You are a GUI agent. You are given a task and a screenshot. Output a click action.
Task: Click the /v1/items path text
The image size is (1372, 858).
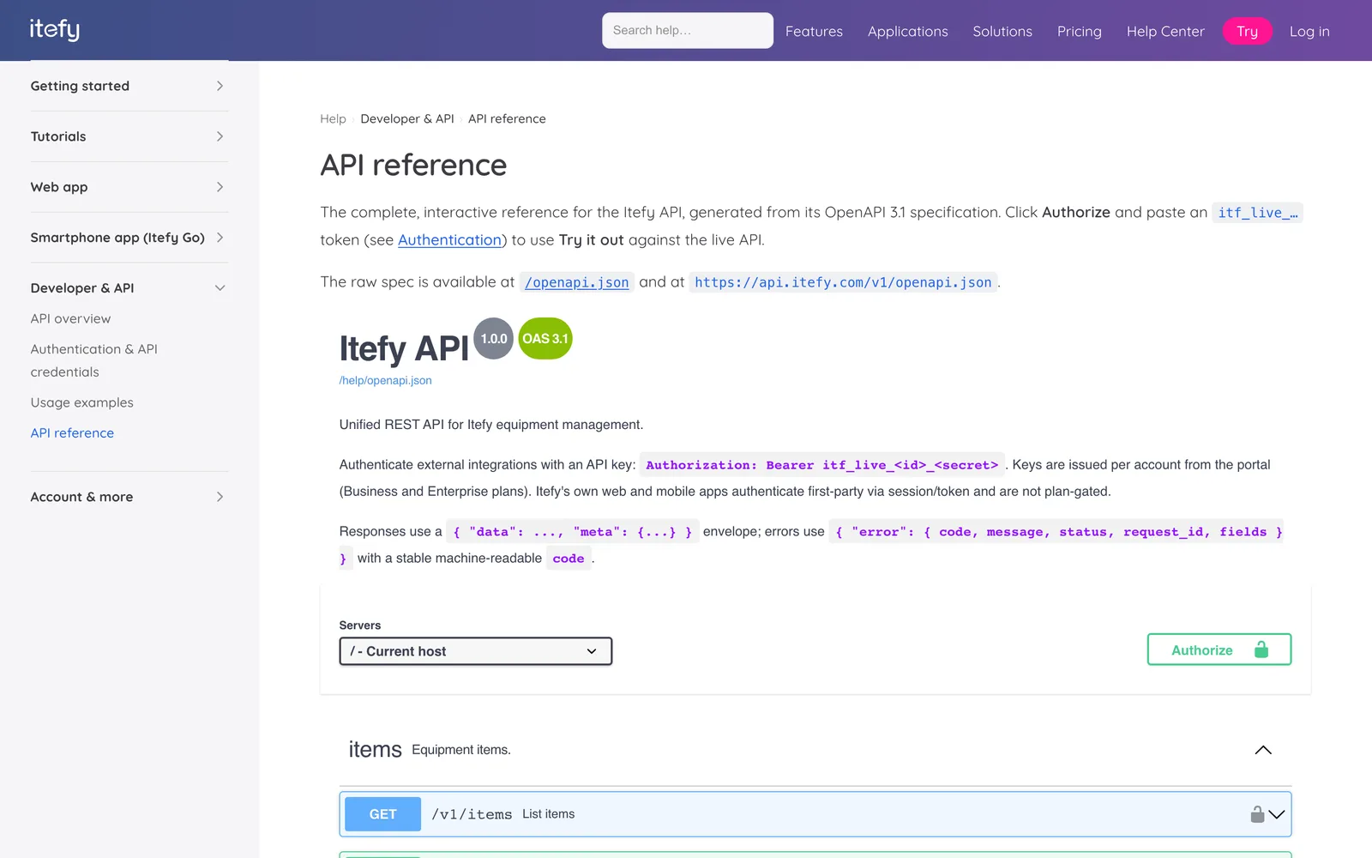pos(472,814)
